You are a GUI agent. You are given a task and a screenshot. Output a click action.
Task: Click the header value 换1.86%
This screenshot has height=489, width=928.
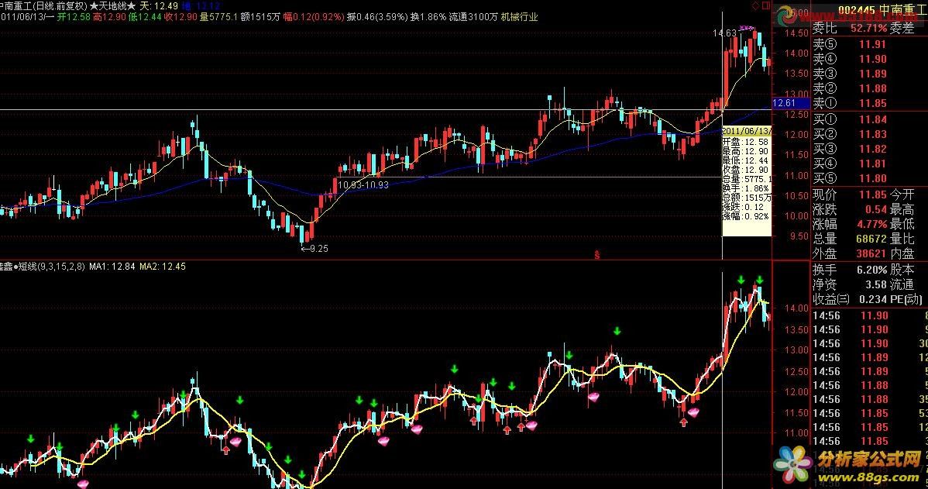coord(428,17)
